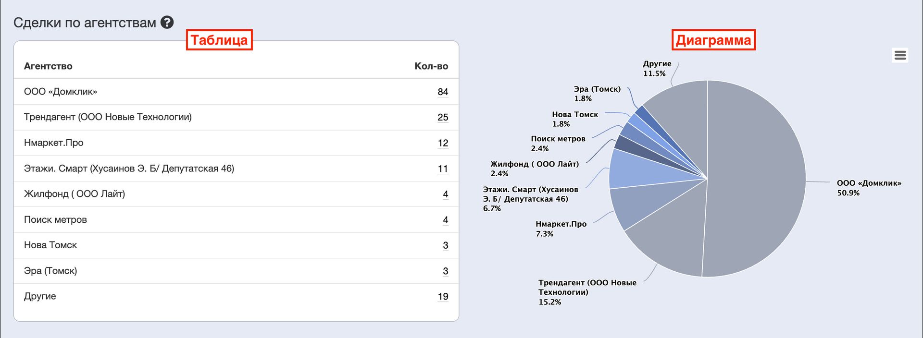Select the Агентство column header

click(x=48, y=66)
